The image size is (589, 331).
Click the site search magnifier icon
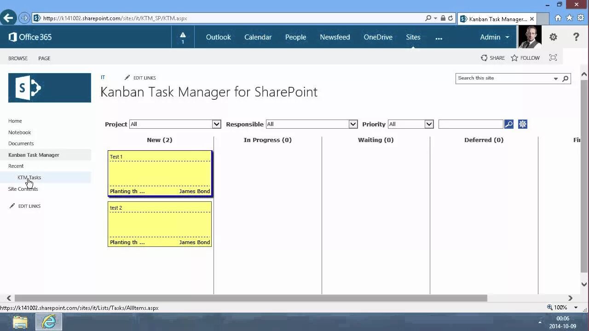(566, 79)
